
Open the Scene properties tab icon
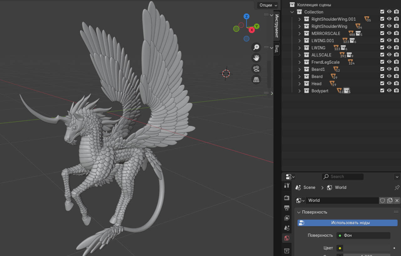tap(287, 228)
